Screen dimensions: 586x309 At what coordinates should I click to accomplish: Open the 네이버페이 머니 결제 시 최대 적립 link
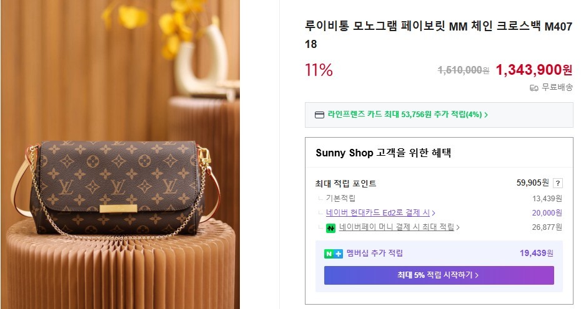[x=396, y=228]
